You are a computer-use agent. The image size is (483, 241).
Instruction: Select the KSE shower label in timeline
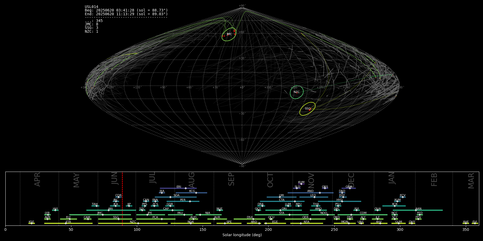pos(31,222)
